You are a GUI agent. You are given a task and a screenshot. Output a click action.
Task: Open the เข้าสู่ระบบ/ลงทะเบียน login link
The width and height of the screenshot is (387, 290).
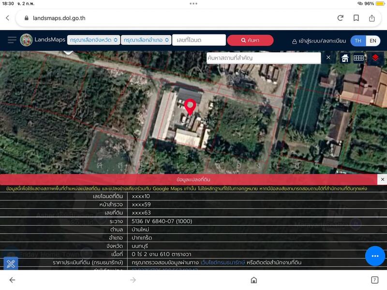(319, 41)
